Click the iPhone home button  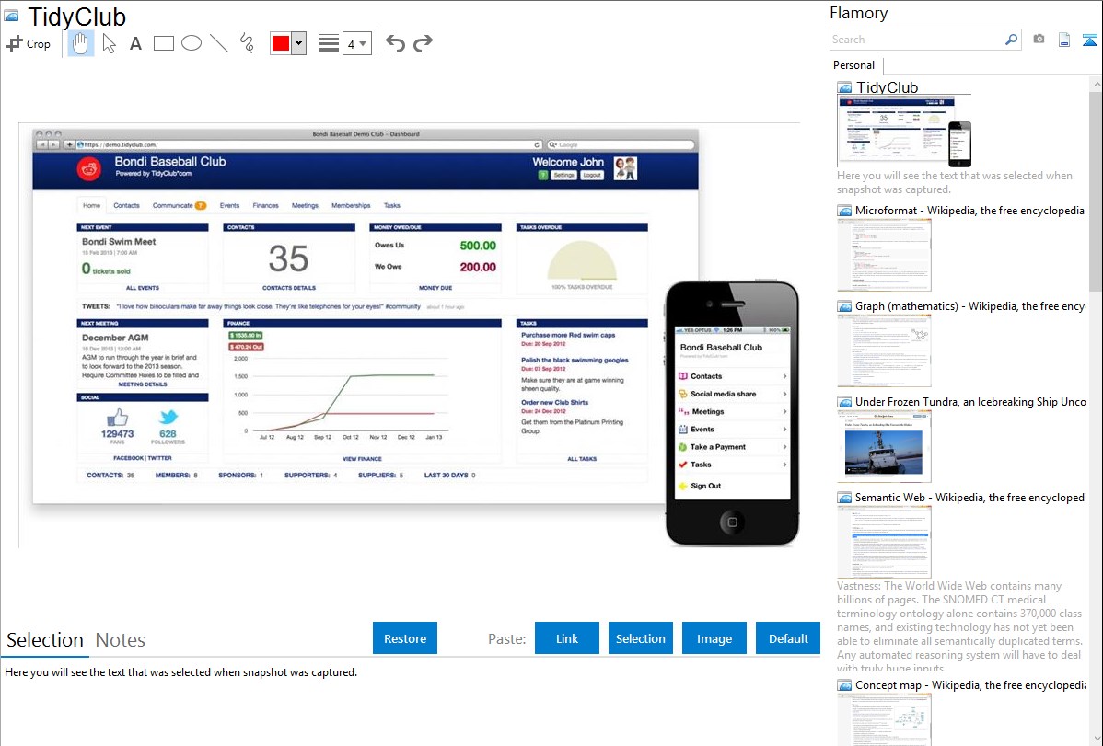[x=732, y=522]
